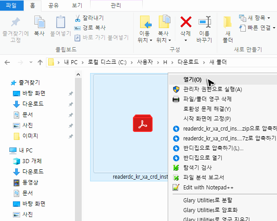This screenshot has width=277, height=221.
Task: Open 이미지 folder in sidebar
Action: 26,136
